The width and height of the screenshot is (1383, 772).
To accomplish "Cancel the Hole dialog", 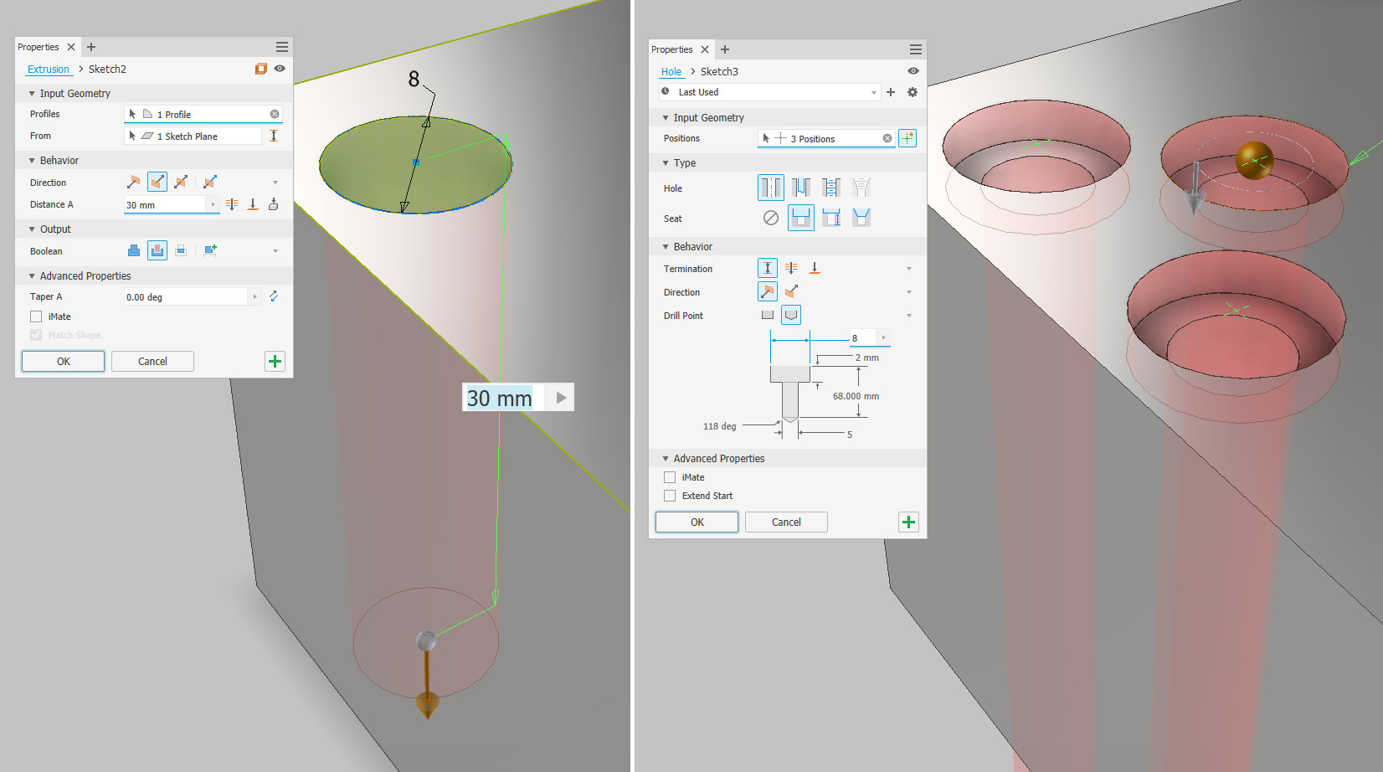I will [786, 522].
